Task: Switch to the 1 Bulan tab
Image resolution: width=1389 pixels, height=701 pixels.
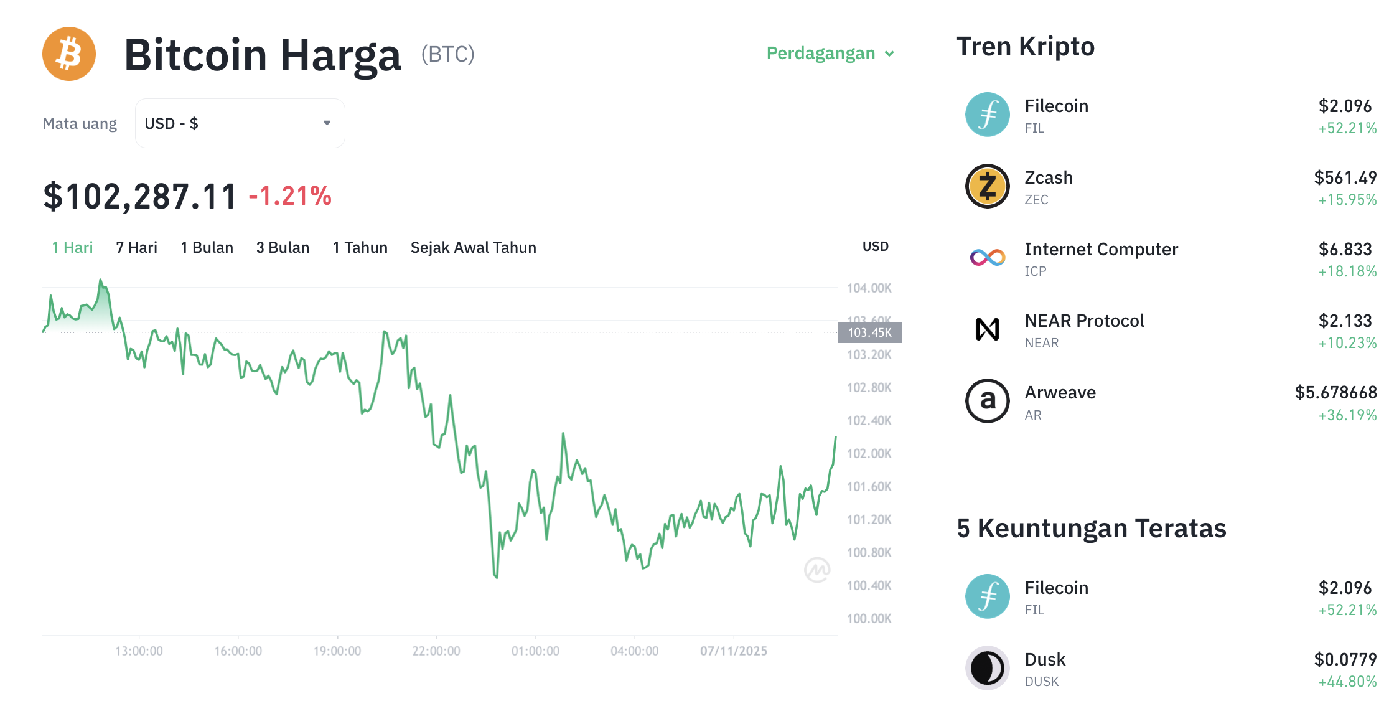Action: tap(207, 247)
